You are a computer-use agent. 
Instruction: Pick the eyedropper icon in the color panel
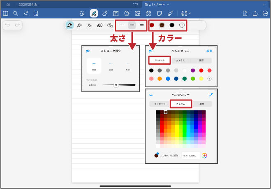(x=211, y=95)
